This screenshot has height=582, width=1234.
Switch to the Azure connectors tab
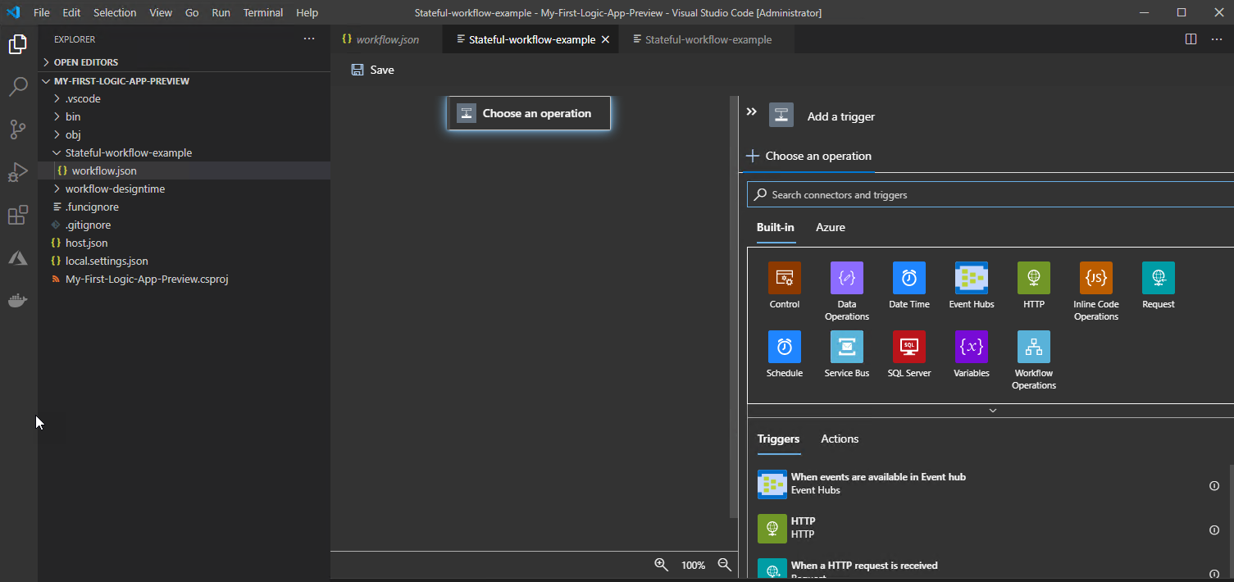click(x=830, y=227)
